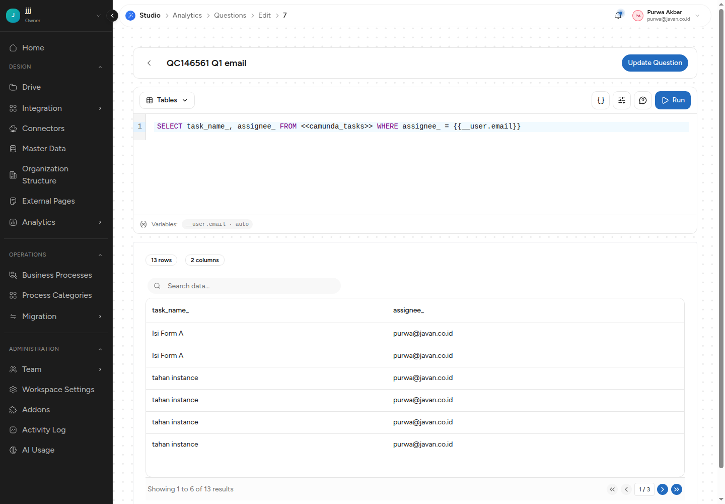Jump to first results page
The height and width of the screenshot is (504, 725).
point(612,489)
